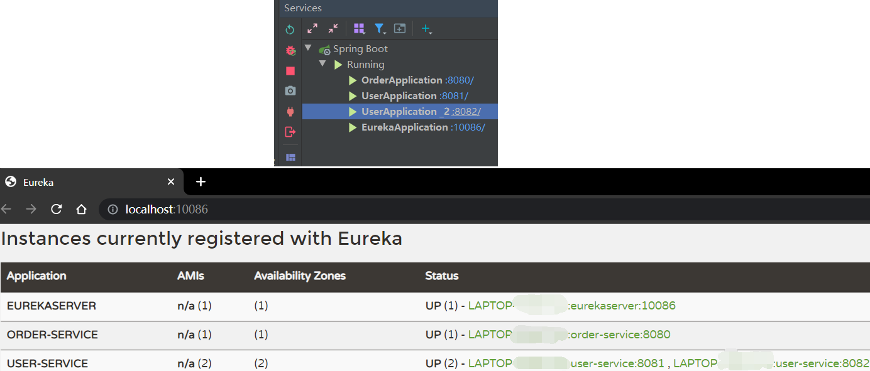Open a new browser tab
The width and height of the screenshot is (870, 371).
point(201,182)
